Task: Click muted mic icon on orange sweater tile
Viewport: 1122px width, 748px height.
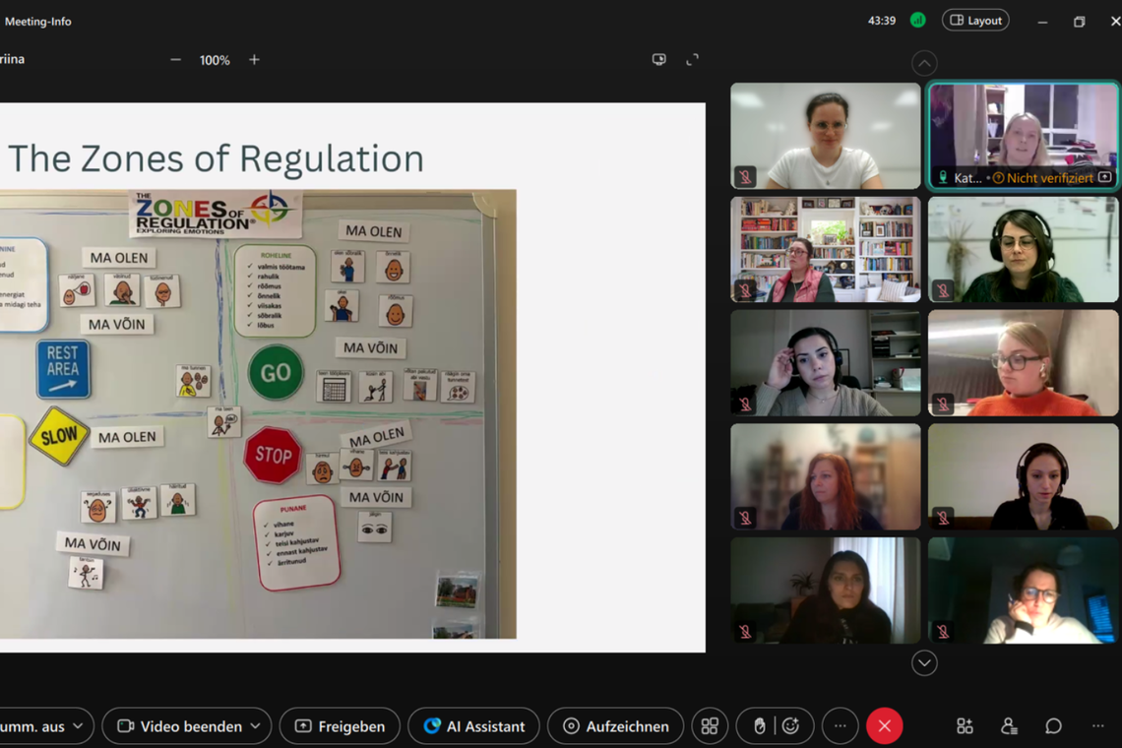Action: (x=943, y=405)
